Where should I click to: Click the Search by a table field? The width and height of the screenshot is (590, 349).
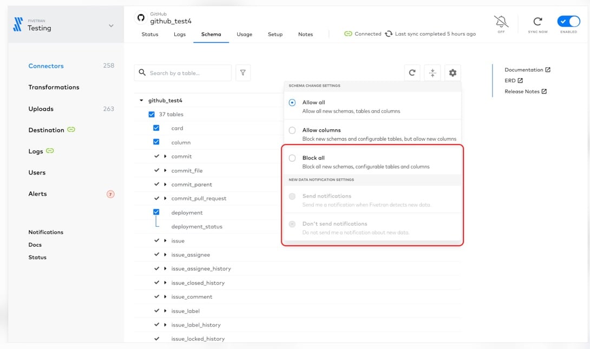(182, 73)
